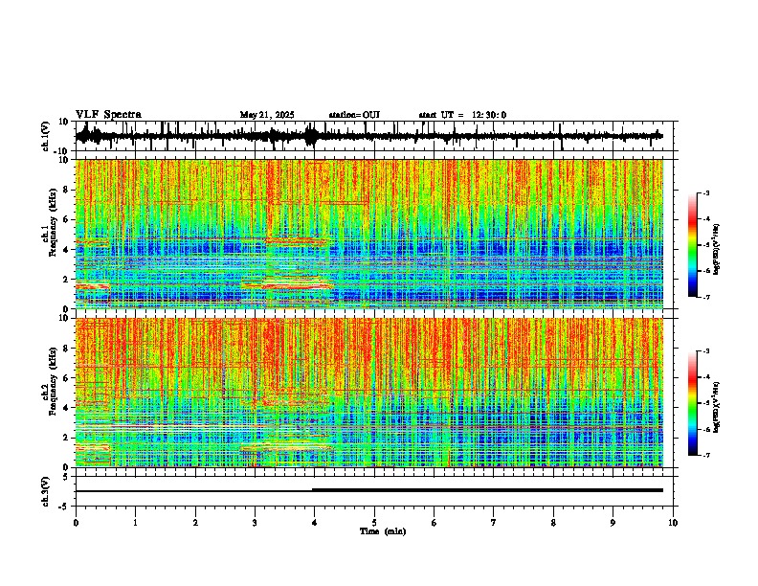Click the "5" tick on ch.3(V) axis
Image resolution: width=758 pixels, height=586 pixels.
click(x=66, y=477)
